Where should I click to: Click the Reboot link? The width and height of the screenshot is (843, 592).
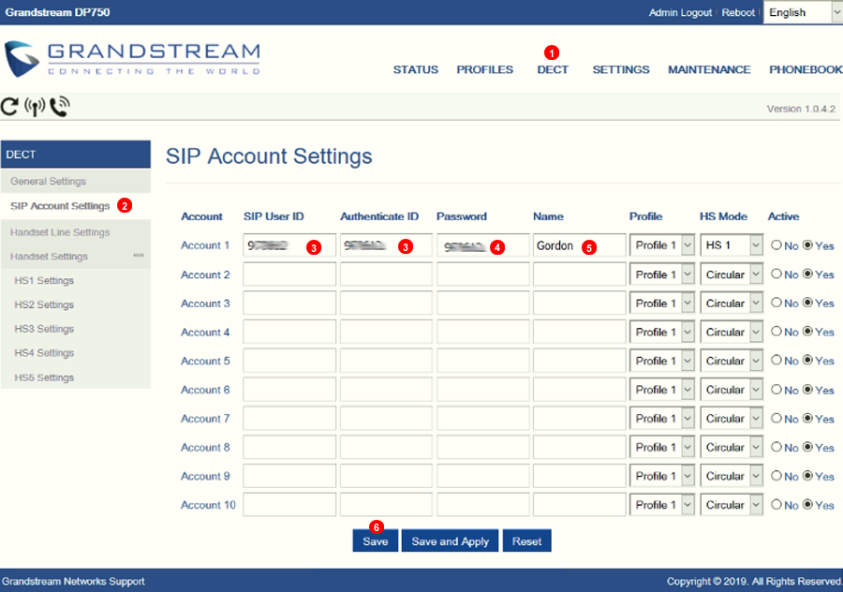(738, 12)
